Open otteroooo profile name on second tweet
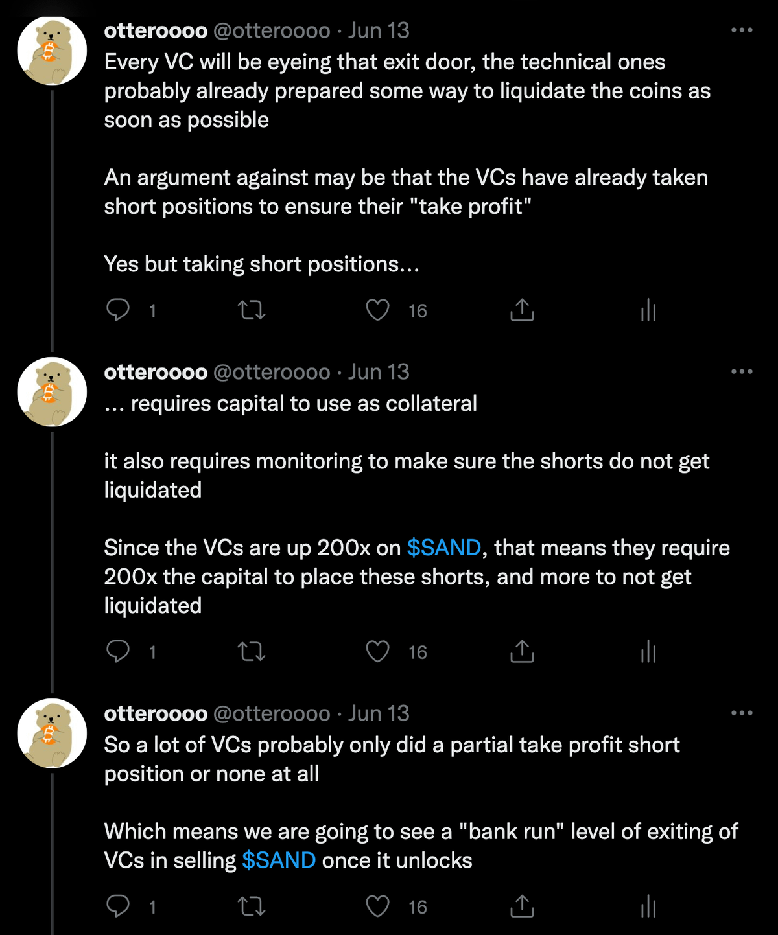 pyautogui.click(x=156, y=372)
